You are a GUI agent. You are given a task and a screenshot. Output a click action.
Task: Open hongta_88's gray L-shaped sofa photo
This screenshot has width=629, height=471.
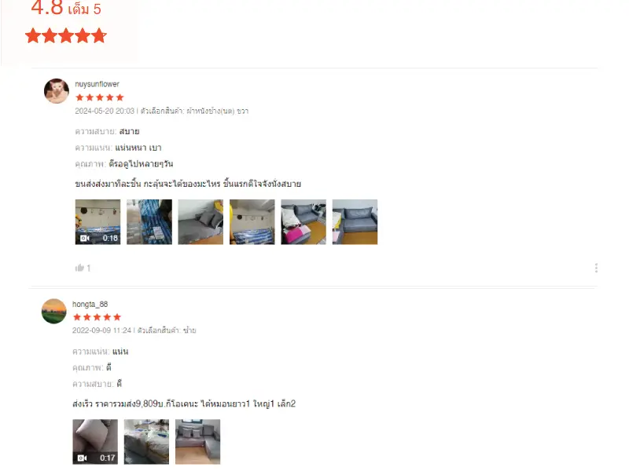[x=198, y=442]
